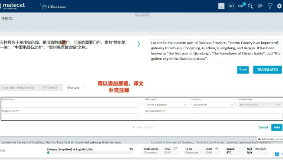The height and width of the screenshot is (160, 283).
Task: Click the lower left segment 'Located in the east of Guizhou'
Action: coord(61,142)
